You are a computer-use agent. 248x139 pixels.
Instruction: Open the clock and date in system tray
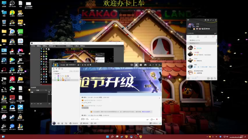point(237,137)
